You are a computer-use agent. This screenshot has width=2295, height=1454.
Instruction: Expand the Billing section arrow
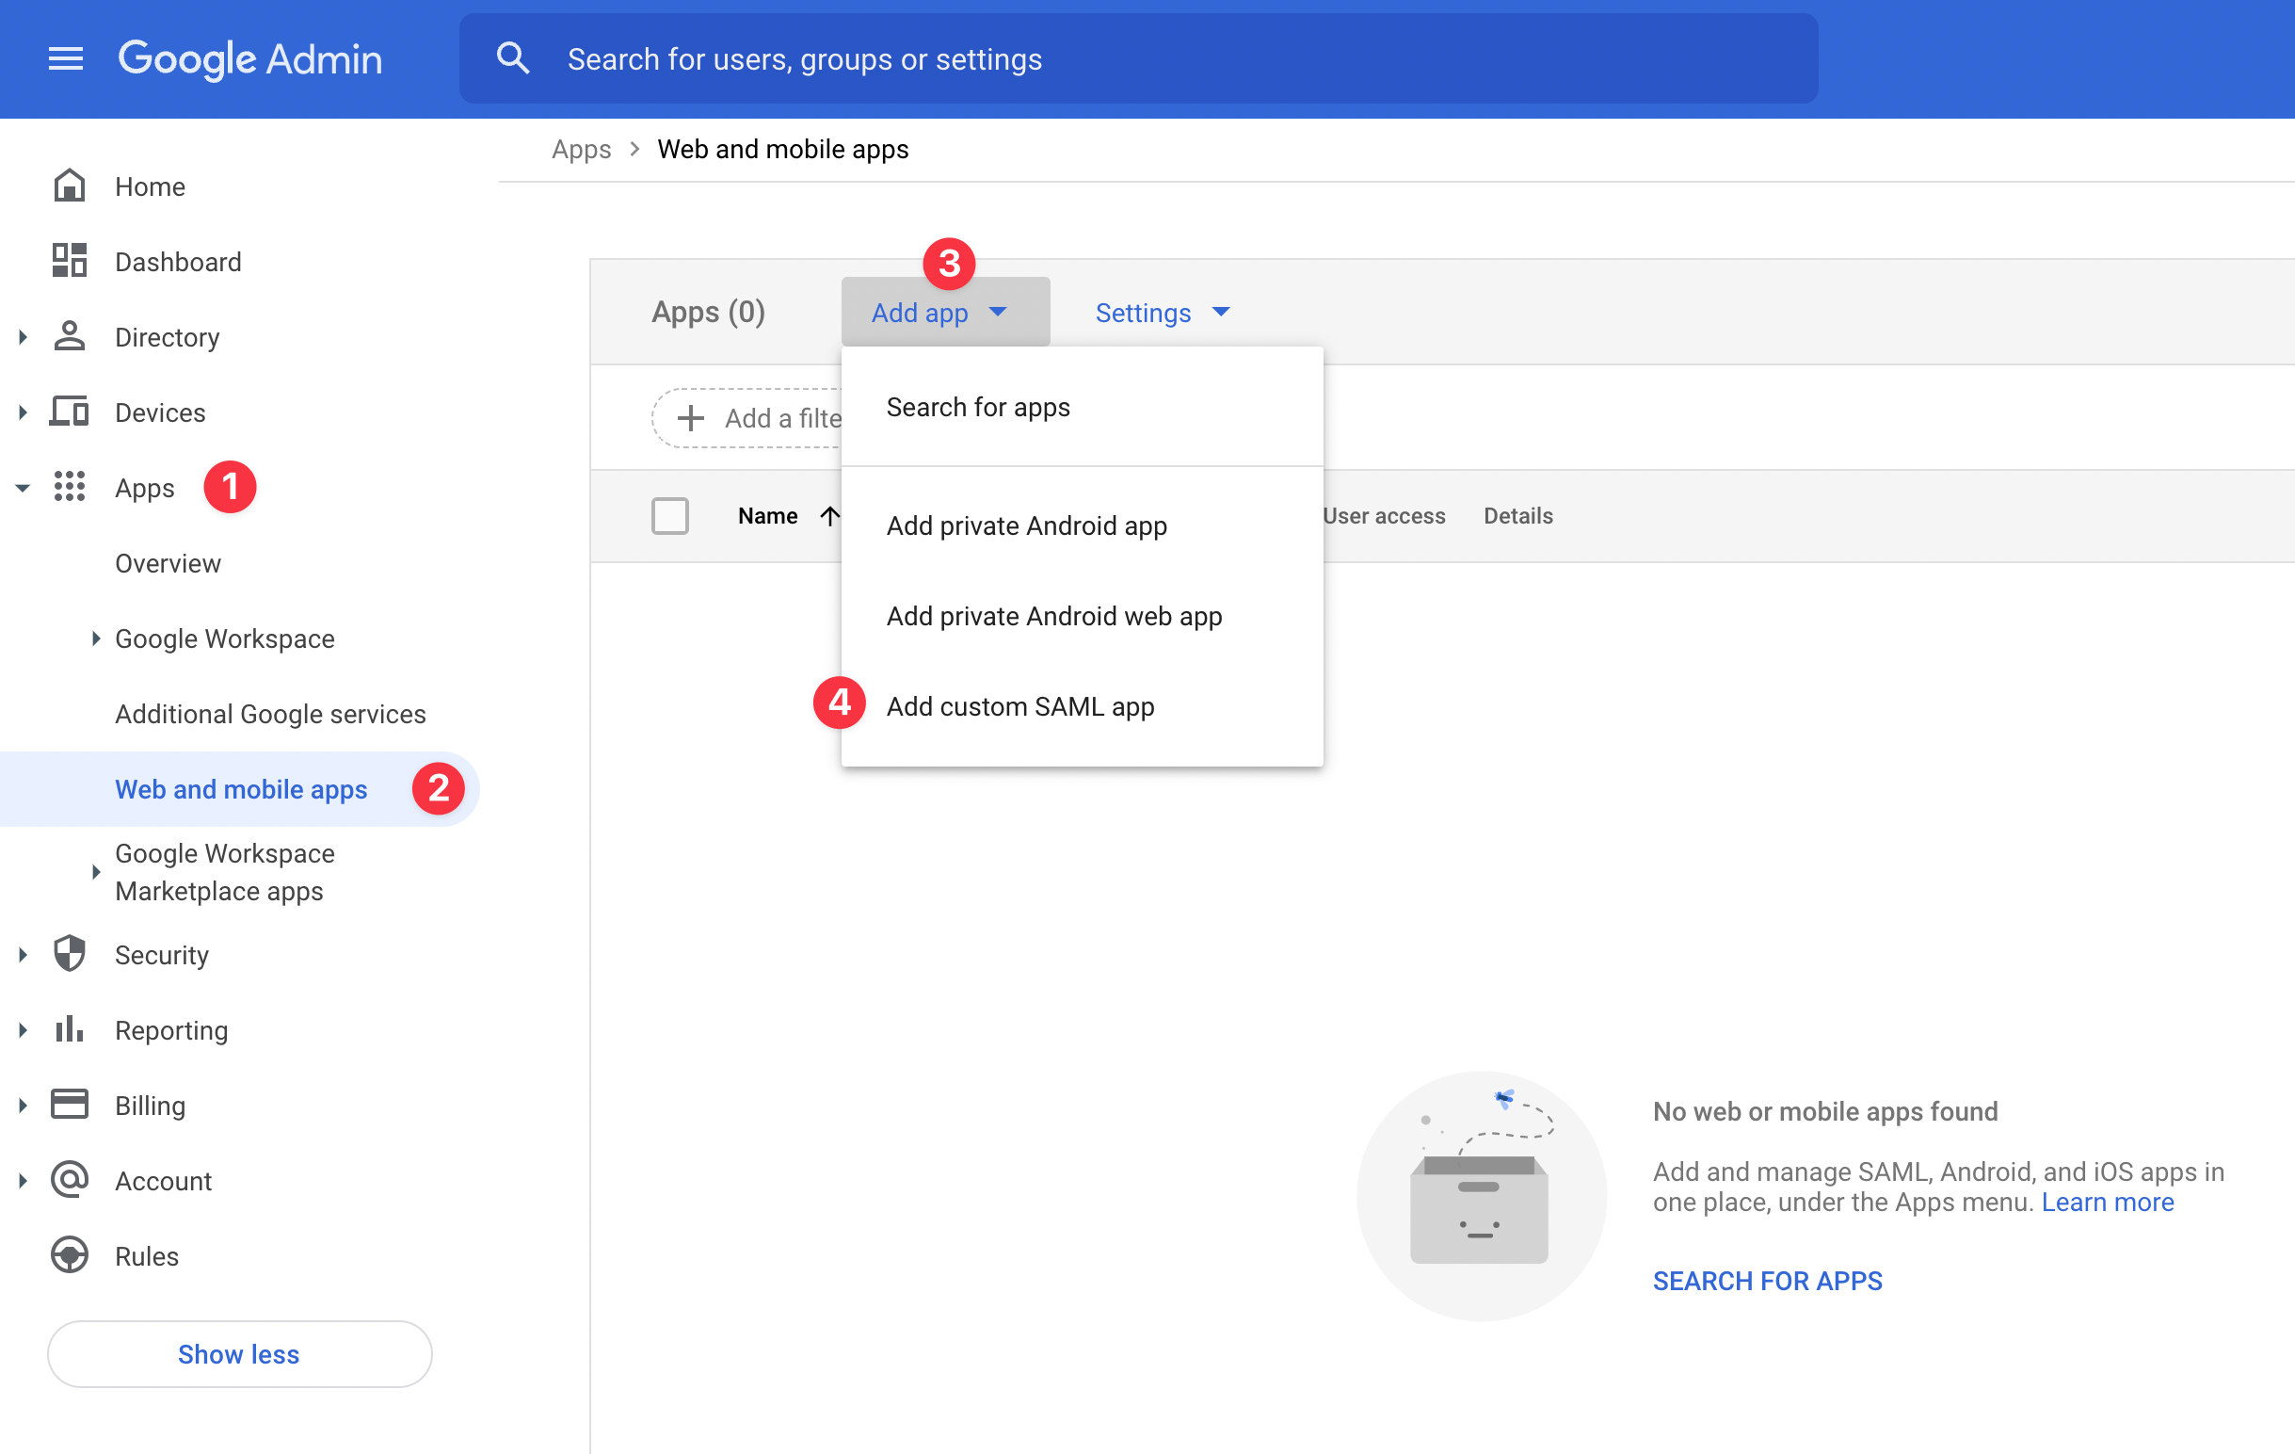tap(23, 1105)
